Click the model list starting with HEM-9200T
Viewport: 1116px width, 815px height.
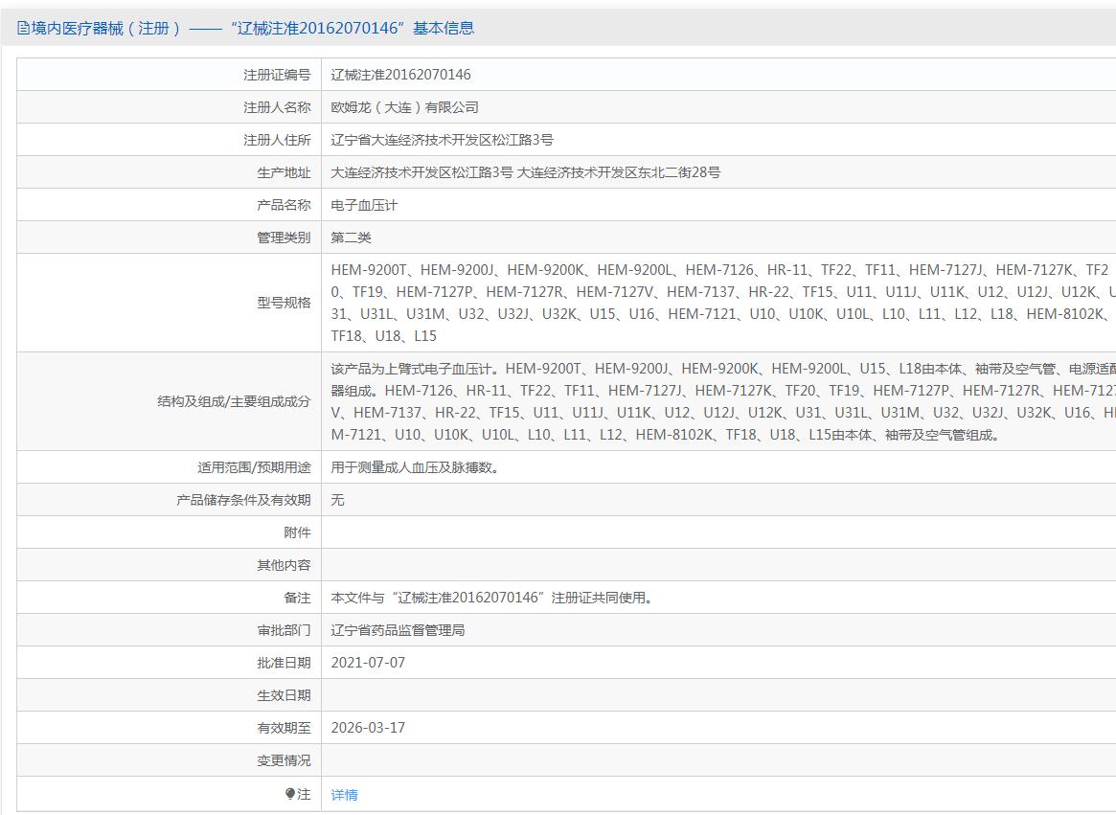(x=723, y=303)
